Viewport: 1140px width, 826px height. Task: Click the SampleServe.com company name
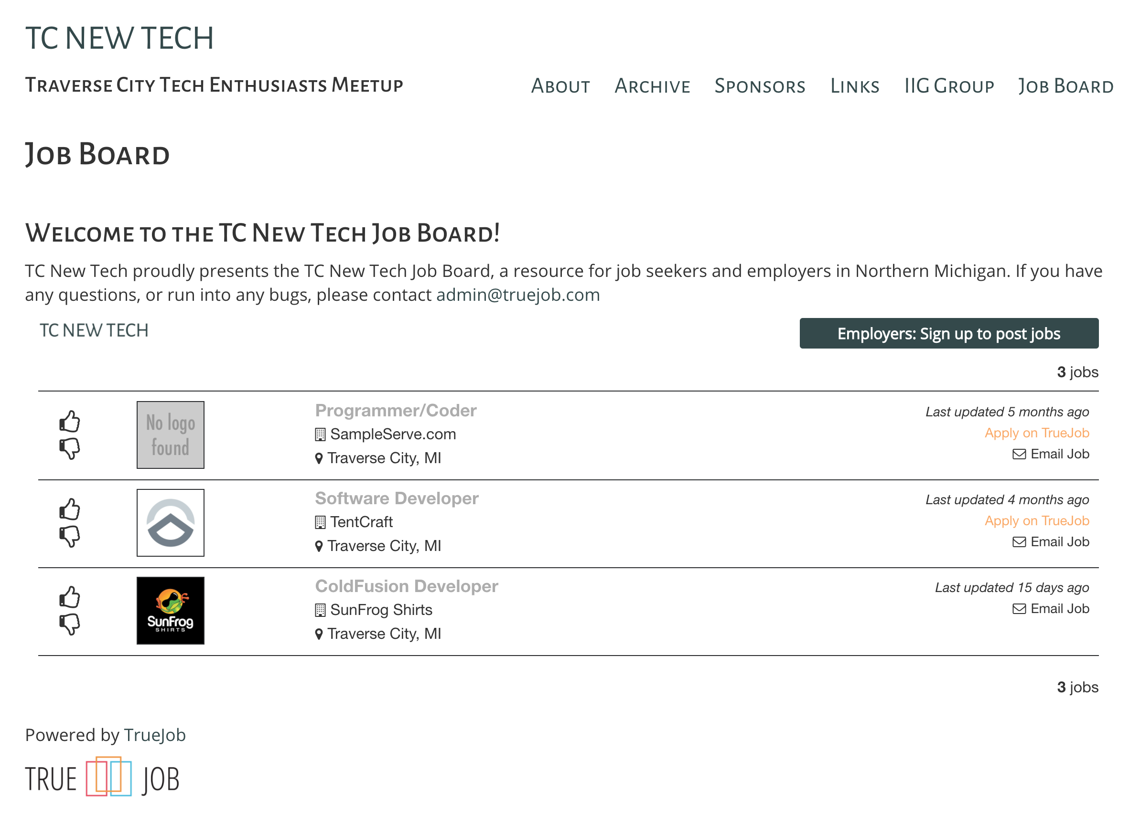coord(393,434)
